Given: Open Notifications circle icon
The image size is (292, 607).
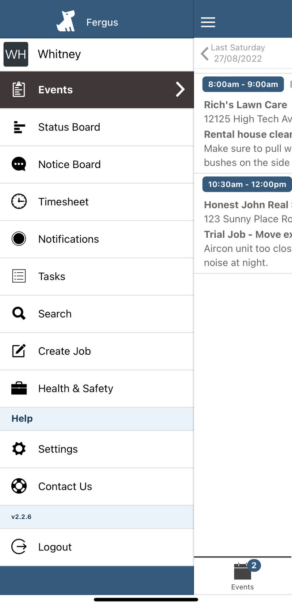Looking at the screenshot, I should 19,239.
